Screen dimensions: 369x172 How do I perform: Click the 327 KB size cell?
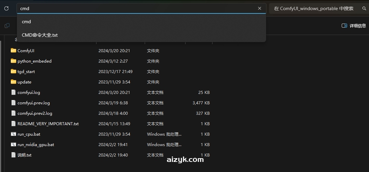pyautogui.click(x=203, y=113)
